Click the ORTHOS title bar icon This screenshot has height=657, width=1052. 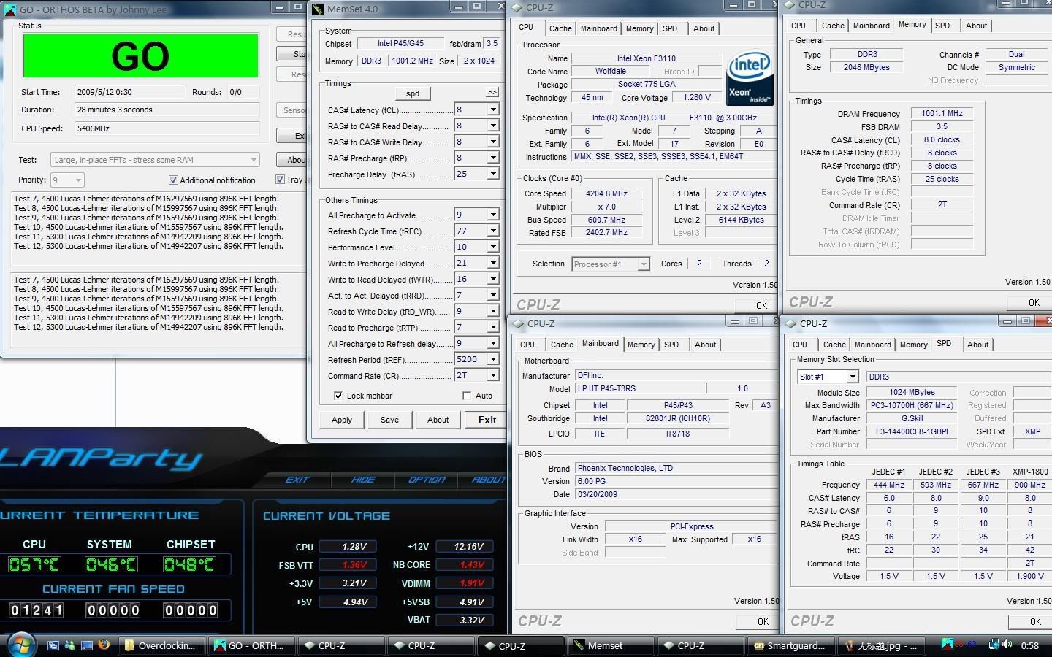pyautogui.click(x=10, y=9)
